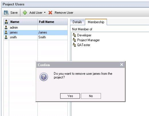
Task: Cancel removal with the No button
Action: (x=91, y=96)
